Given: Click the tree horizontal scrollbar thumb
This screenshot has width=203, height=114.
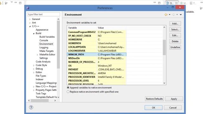Looking at the screenshot, I should pyautogui.click(x=40, y=100).
